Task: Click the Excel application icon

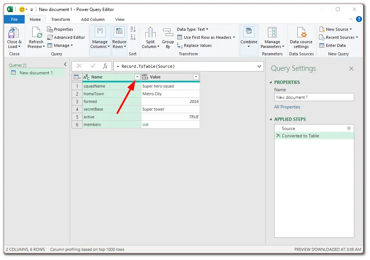Action: [x=10, y=10]
